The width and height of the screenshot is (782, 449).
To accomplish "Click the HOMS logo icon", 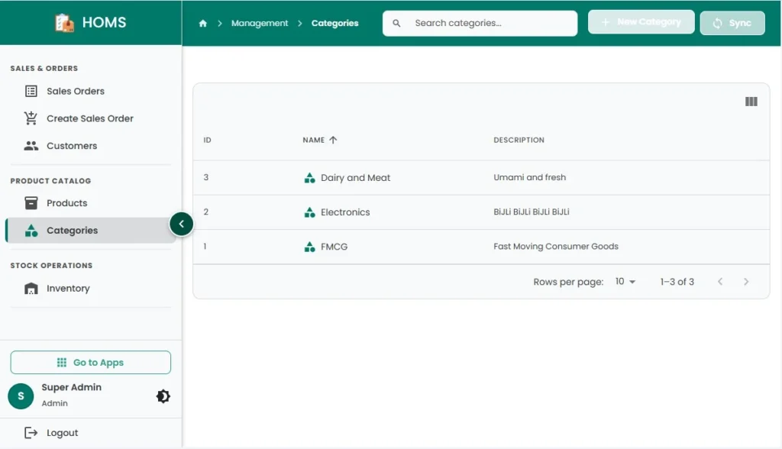I will point(65,23).
